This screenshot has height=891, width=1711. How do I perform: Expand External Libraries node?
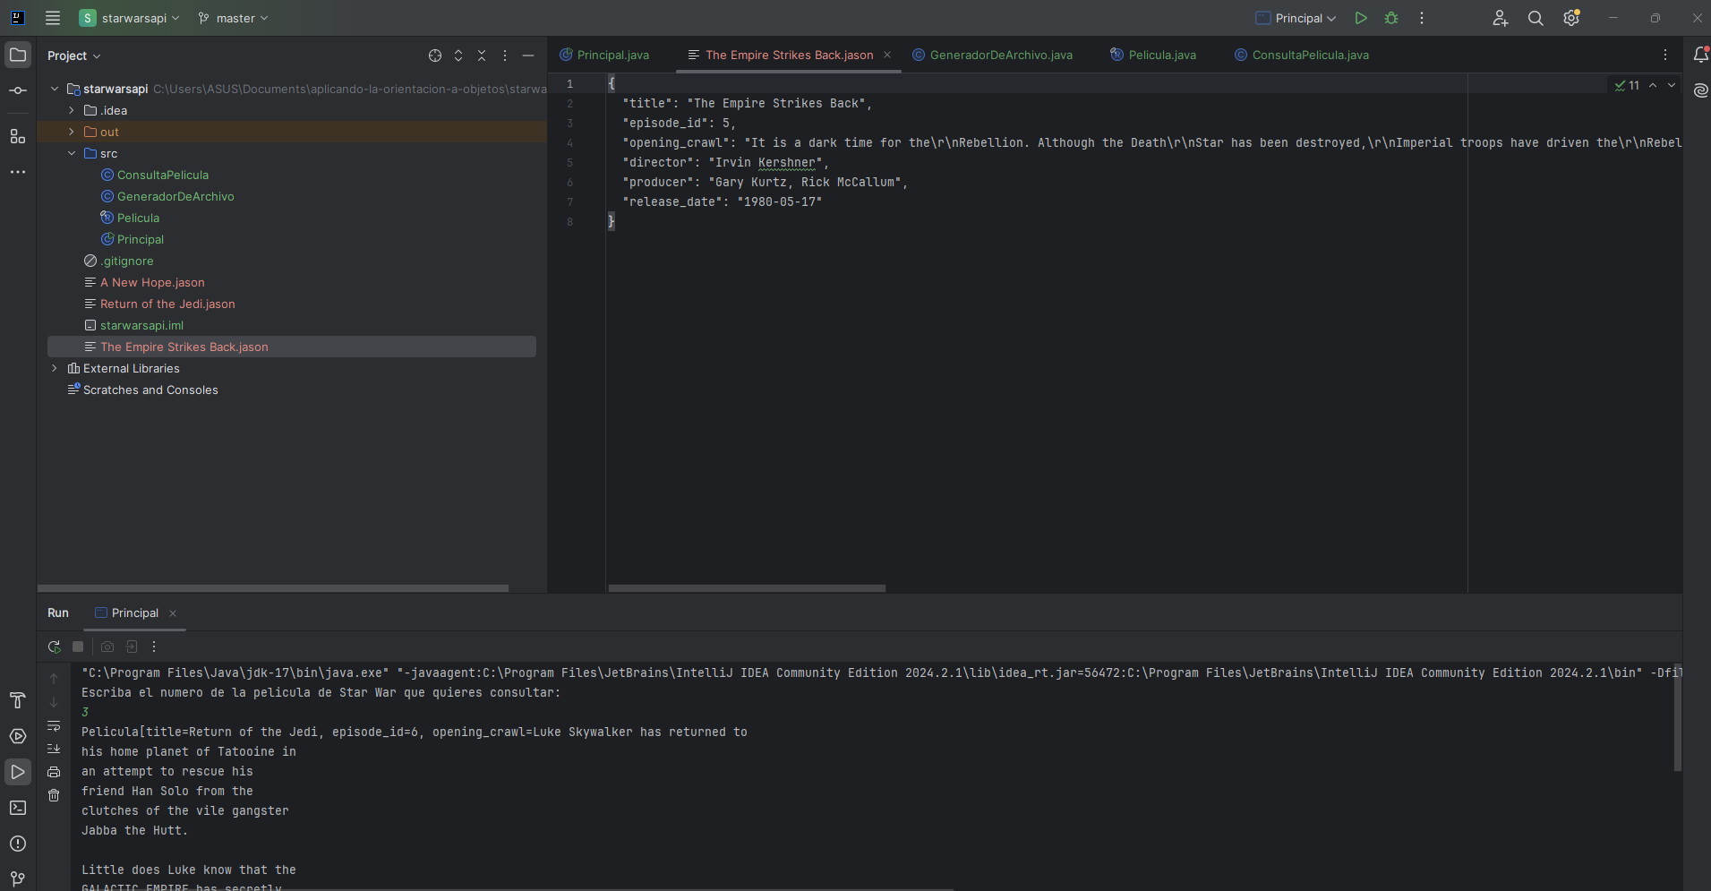point(55,368)
